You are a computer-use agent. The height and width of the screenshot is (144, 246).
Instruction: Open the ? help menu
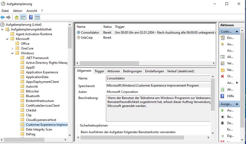tap(42, 11)
